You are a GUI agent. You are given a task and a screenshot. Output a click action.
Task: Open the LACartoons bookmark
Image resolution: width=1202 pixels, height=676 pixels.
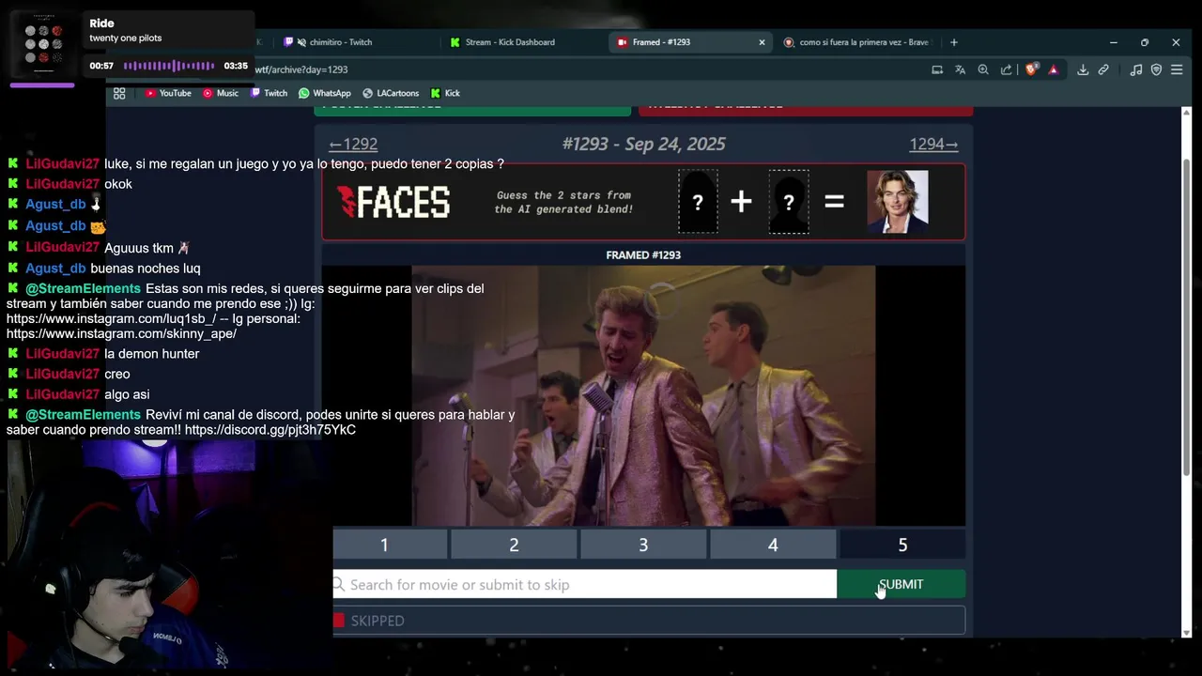(391, 93)
